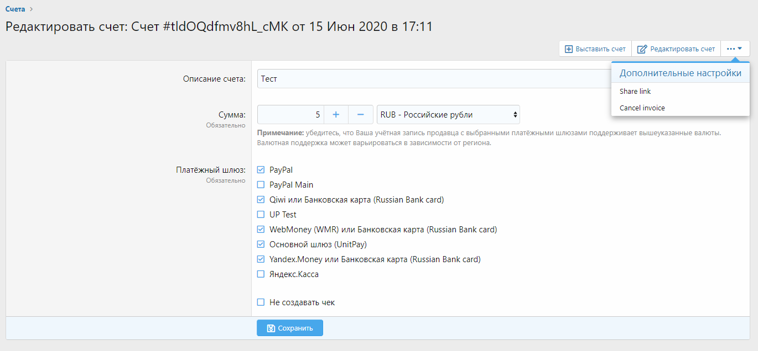Open the RUB currency dropdown
The height and width of the screenshot is (351, 758).
(448, 115)
